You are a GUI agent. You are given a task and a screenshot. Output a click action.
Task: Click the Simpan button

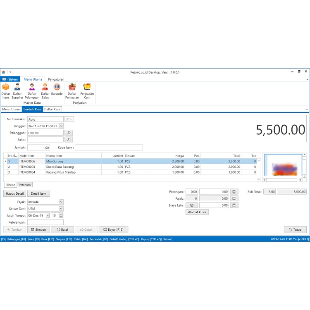pos(38,229)
